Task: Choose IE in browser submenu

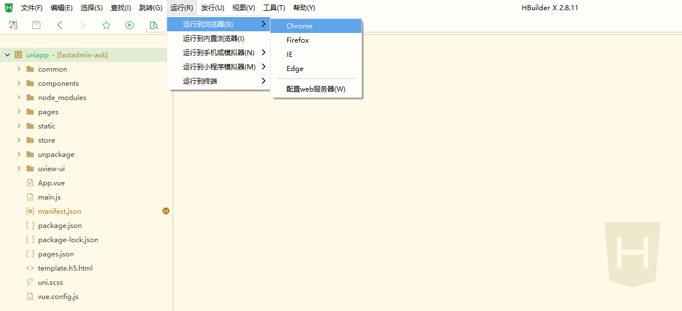Action: [x=316, y=55]
